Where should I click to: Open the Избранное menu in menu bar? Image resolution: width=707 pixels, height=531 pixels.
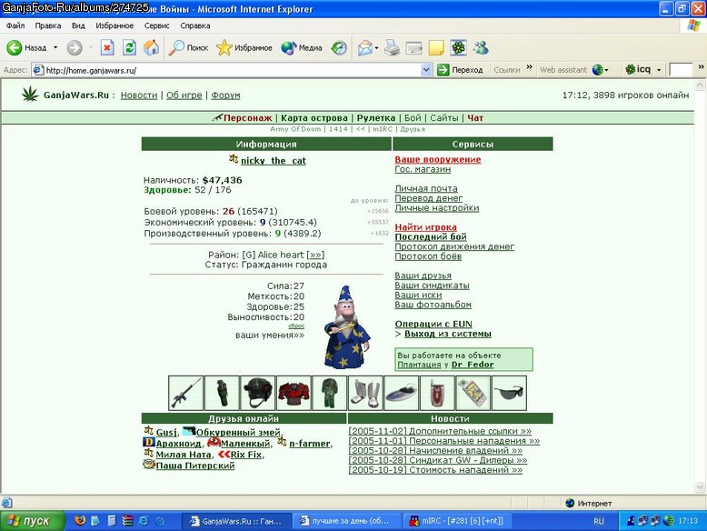tap(115, 25)
